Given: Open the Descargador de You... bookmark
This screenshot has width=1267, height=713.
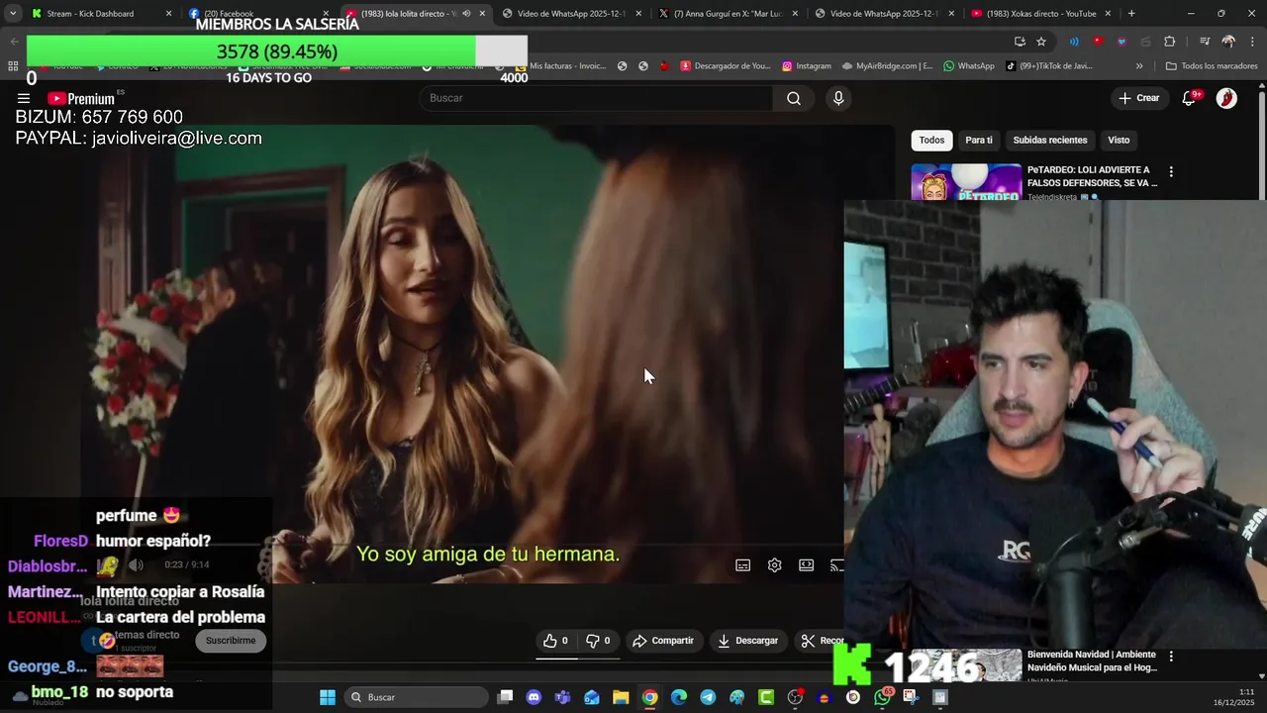Looking at the screenshot, I should pyautogui.click(x=725, y=66).
